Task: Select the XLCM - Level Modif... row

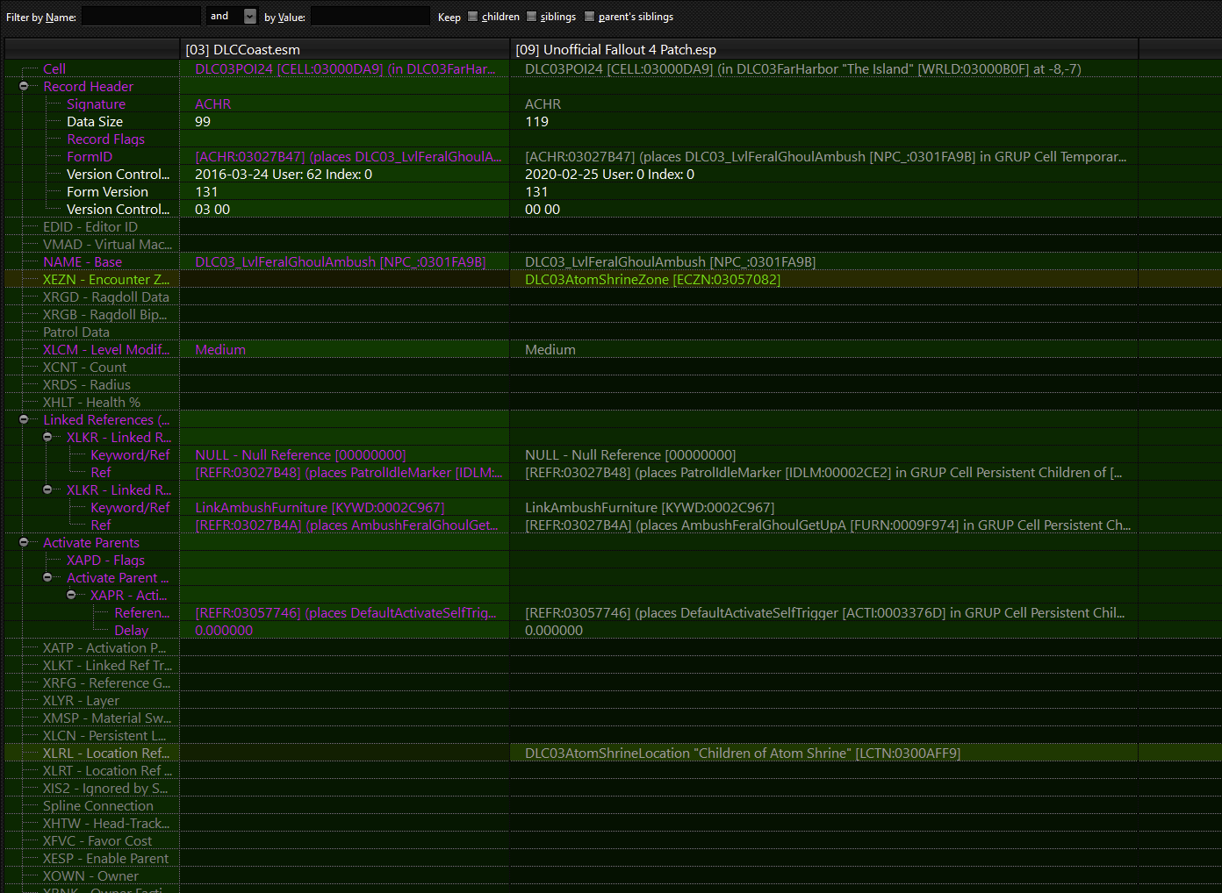Action: pos(106,349)
